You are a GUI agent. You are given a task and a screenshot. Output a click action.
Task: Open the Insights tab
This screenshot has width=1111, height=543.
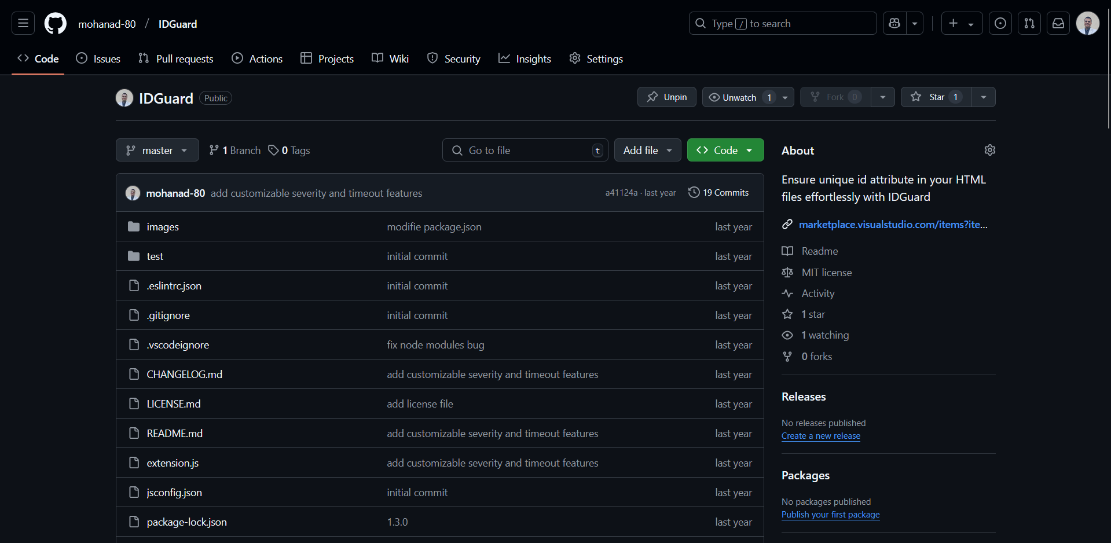coord(525,58)
